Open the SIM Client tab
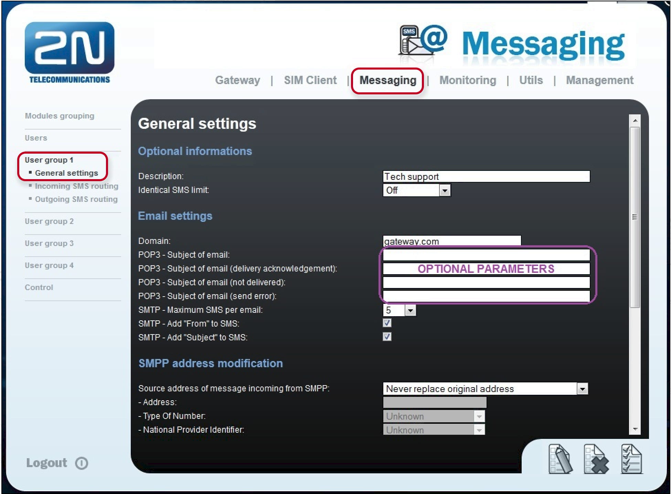Image resolution: width=671 pixels, height=494 pixels. coord(310,80)
